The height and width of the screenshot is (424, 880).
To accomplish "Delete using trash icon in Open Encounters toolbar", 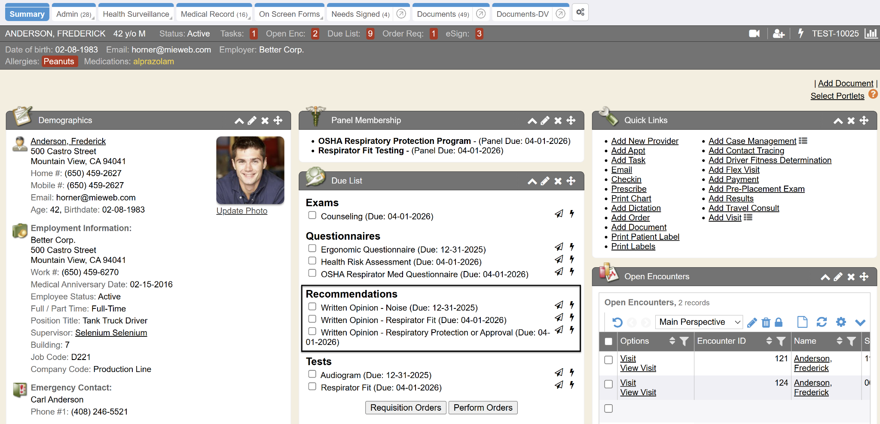I will pos(766,322).
